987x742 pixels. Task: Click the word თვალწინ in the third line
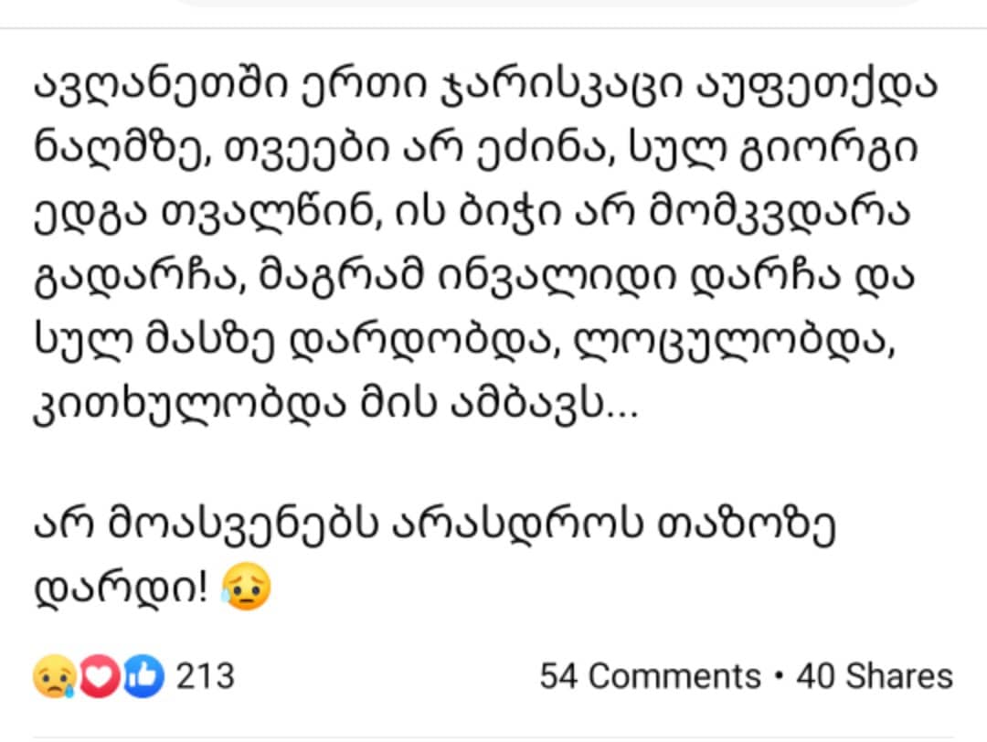[272, 213]
